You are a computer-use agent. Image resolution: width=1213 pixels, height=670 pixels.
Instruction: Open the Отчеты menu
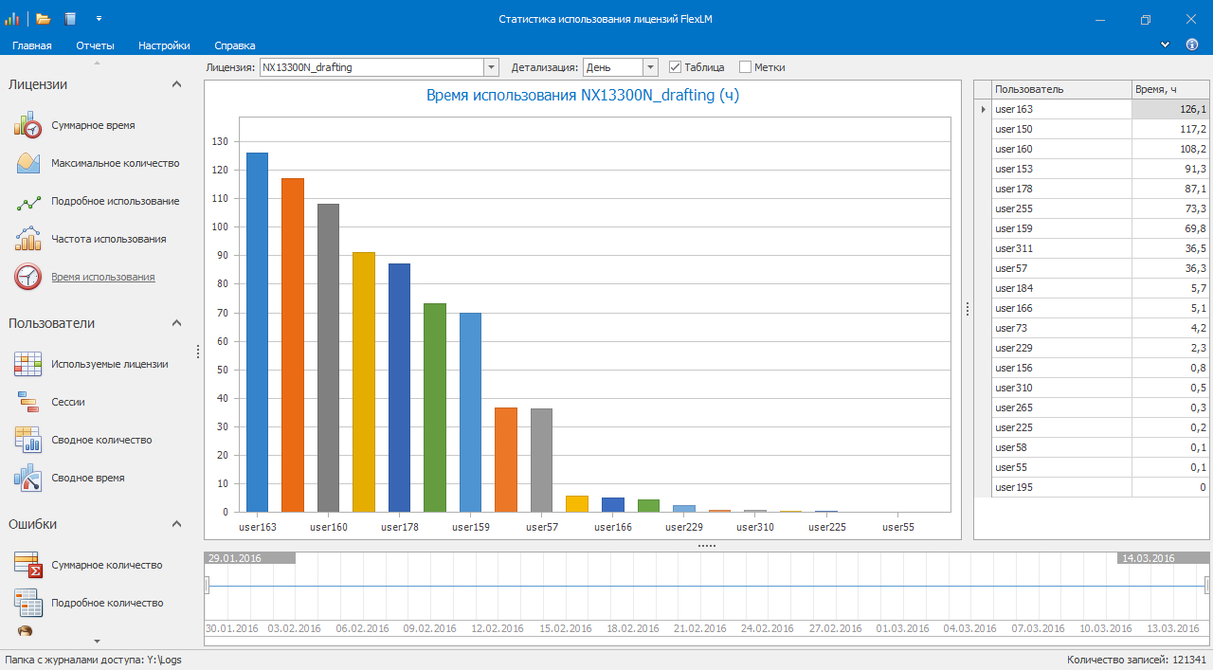click(95, 45)
